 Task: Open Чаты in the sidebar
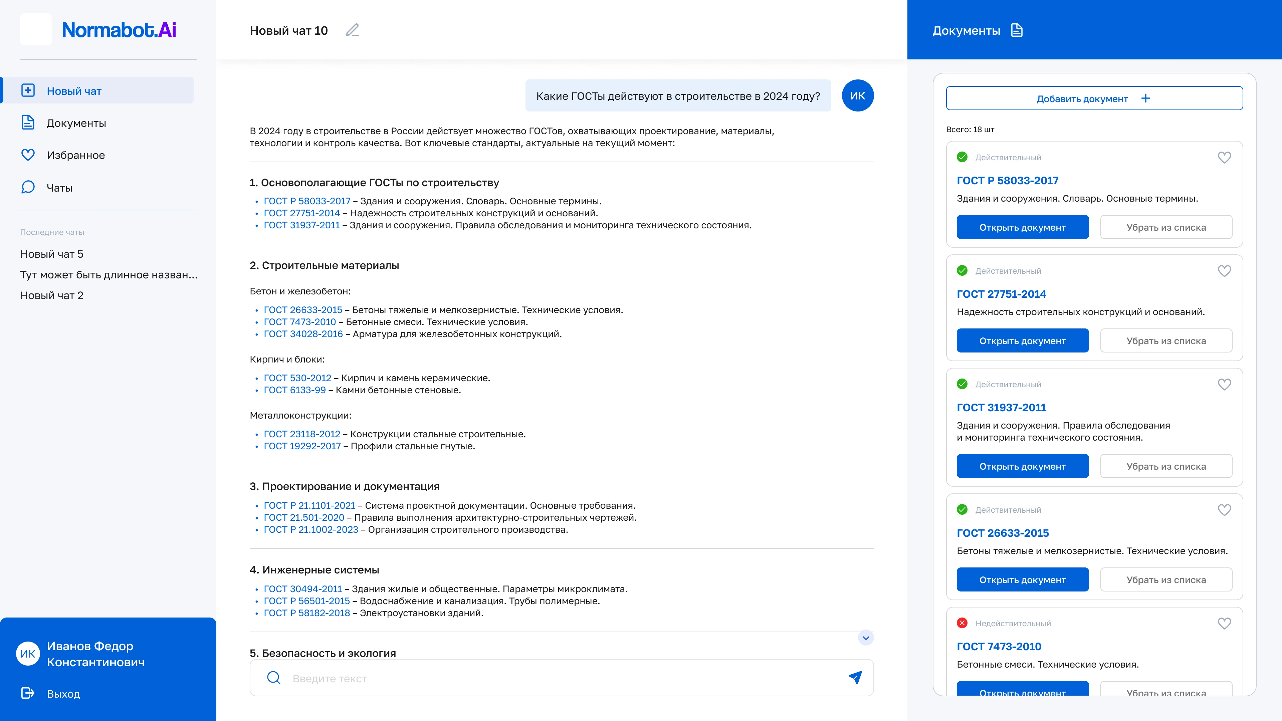(x=59, y=188)
